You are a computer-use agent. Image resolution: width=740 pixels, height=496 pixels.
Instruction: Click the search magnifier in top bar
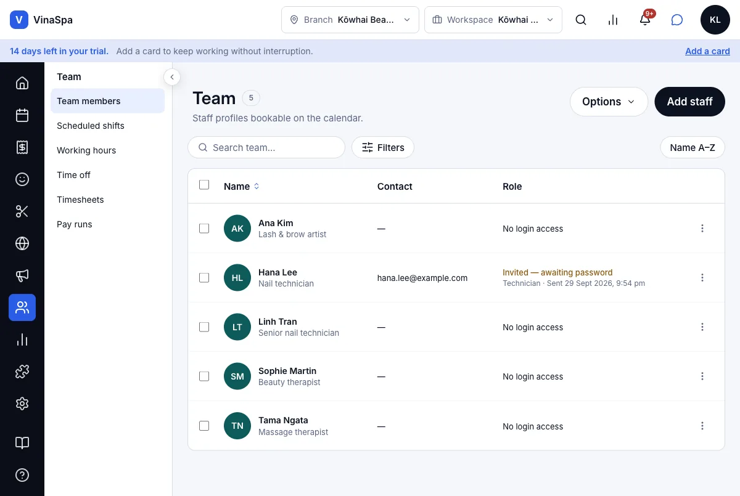581,20
